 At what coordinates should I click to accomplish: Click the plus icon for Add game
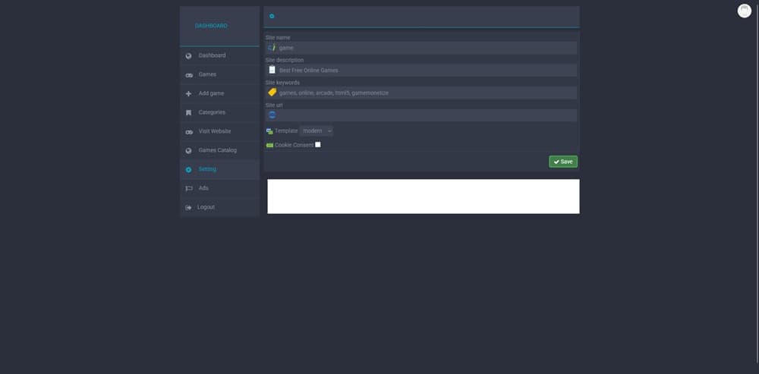pos(188,94)
